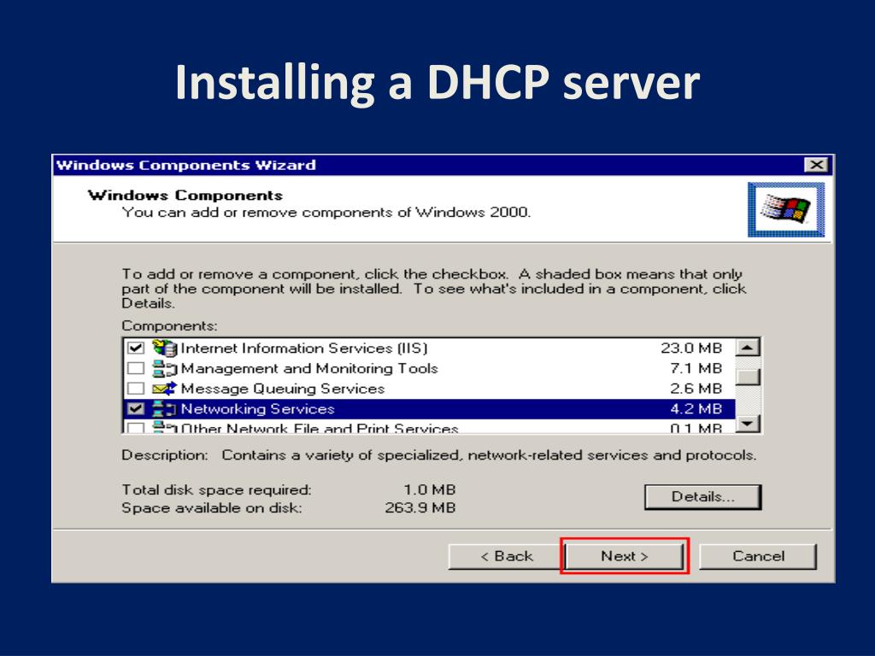
Task: Select the Internet Information Services (IIS) row
Action: (x=429, y=348)
